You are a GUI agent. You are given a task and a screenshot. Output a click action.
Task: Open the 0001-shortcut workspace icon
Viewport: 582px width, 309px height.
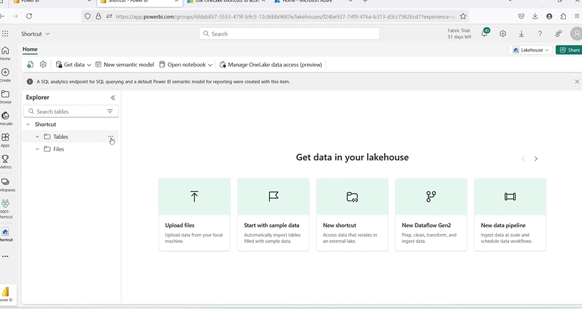(5, 209)
